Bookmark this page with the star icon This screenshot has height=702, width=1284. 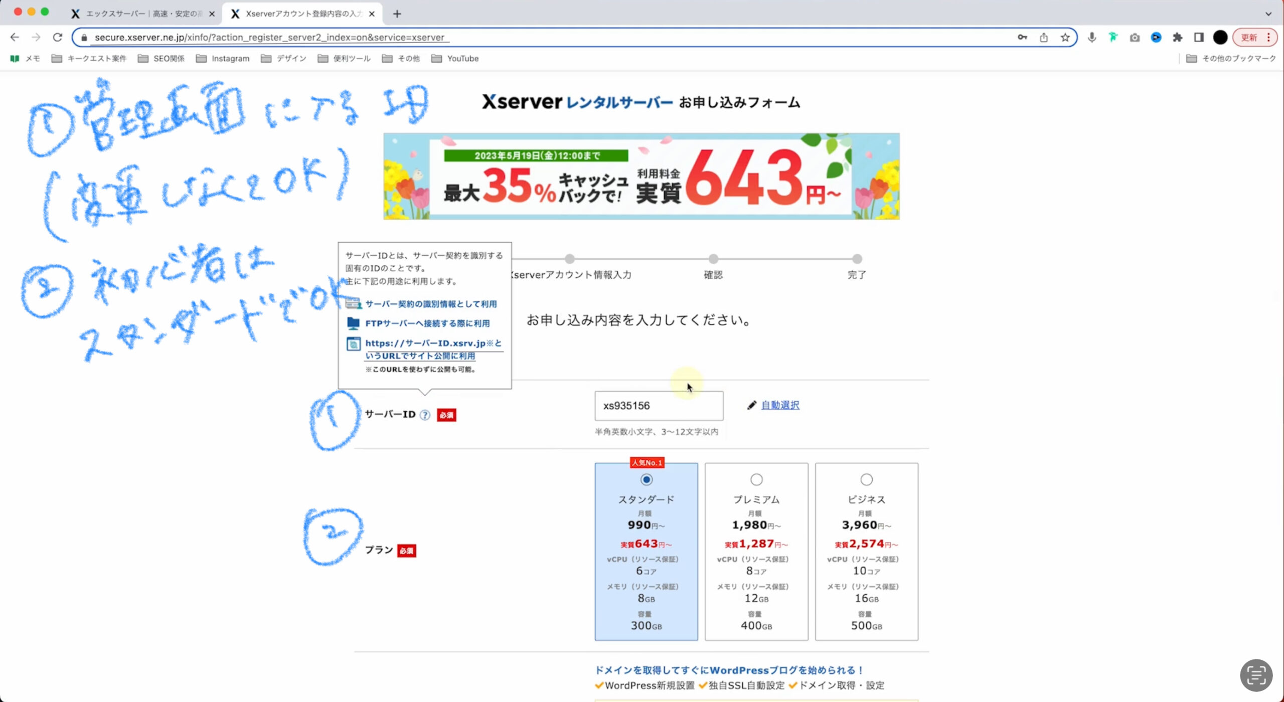point(1065,38)
